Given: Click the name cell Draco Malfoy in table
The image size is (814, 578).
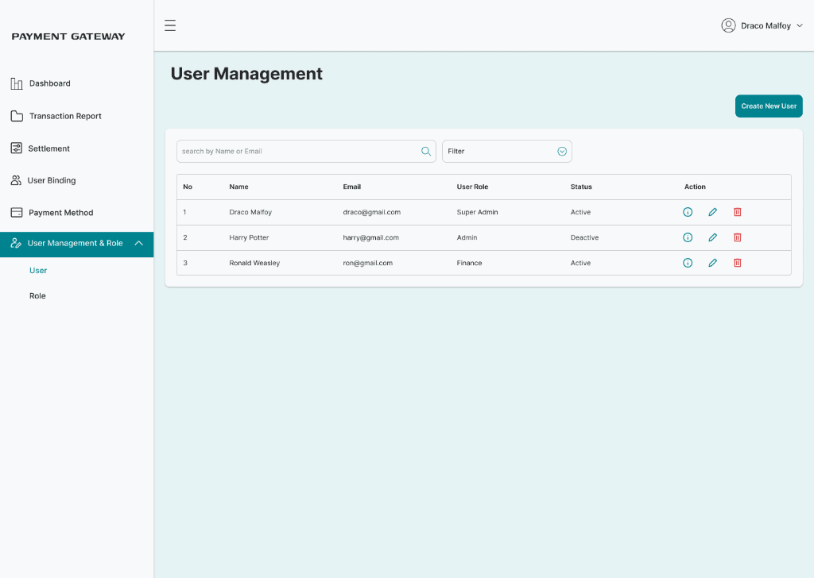Looking at the screenshot, I should coord(250,212).
